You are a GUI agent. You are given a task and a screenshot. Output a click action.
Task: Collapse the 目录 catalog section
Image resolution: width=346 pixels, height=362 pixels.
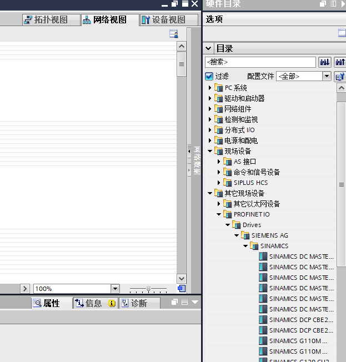[x=208, y=48]
